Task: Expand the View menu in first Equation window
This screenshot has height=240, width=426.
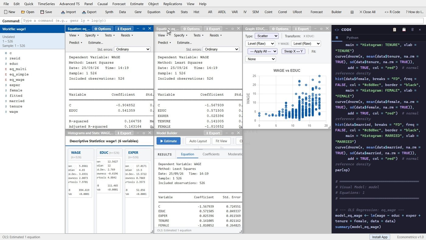Action: coord(74,35)
